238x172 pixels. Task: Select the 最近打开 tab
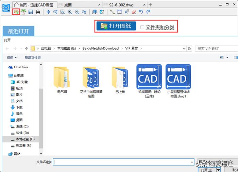[18, 31]
